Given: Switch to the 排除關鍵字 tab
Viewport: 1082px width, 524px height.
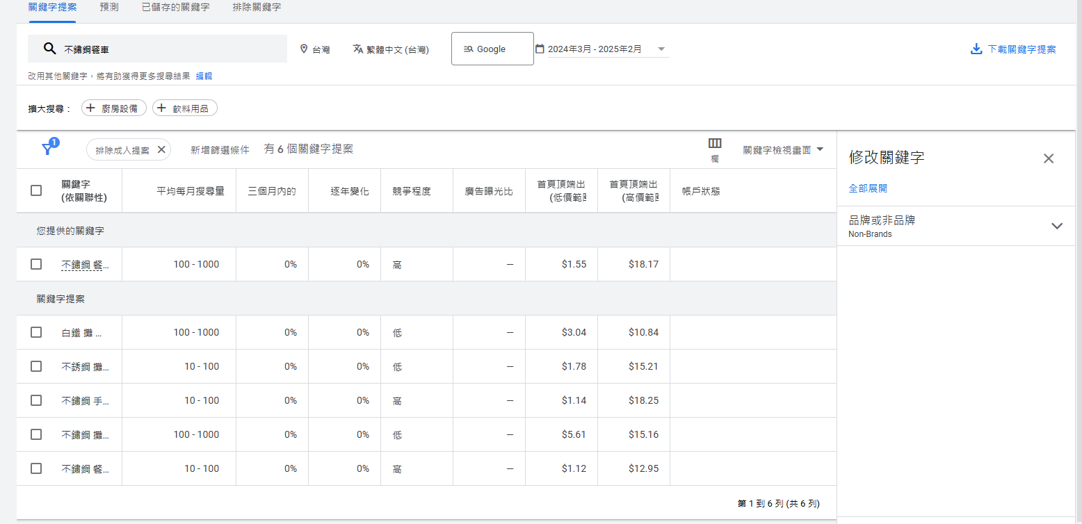Looking at the screenshot, I should pos(257,7).
